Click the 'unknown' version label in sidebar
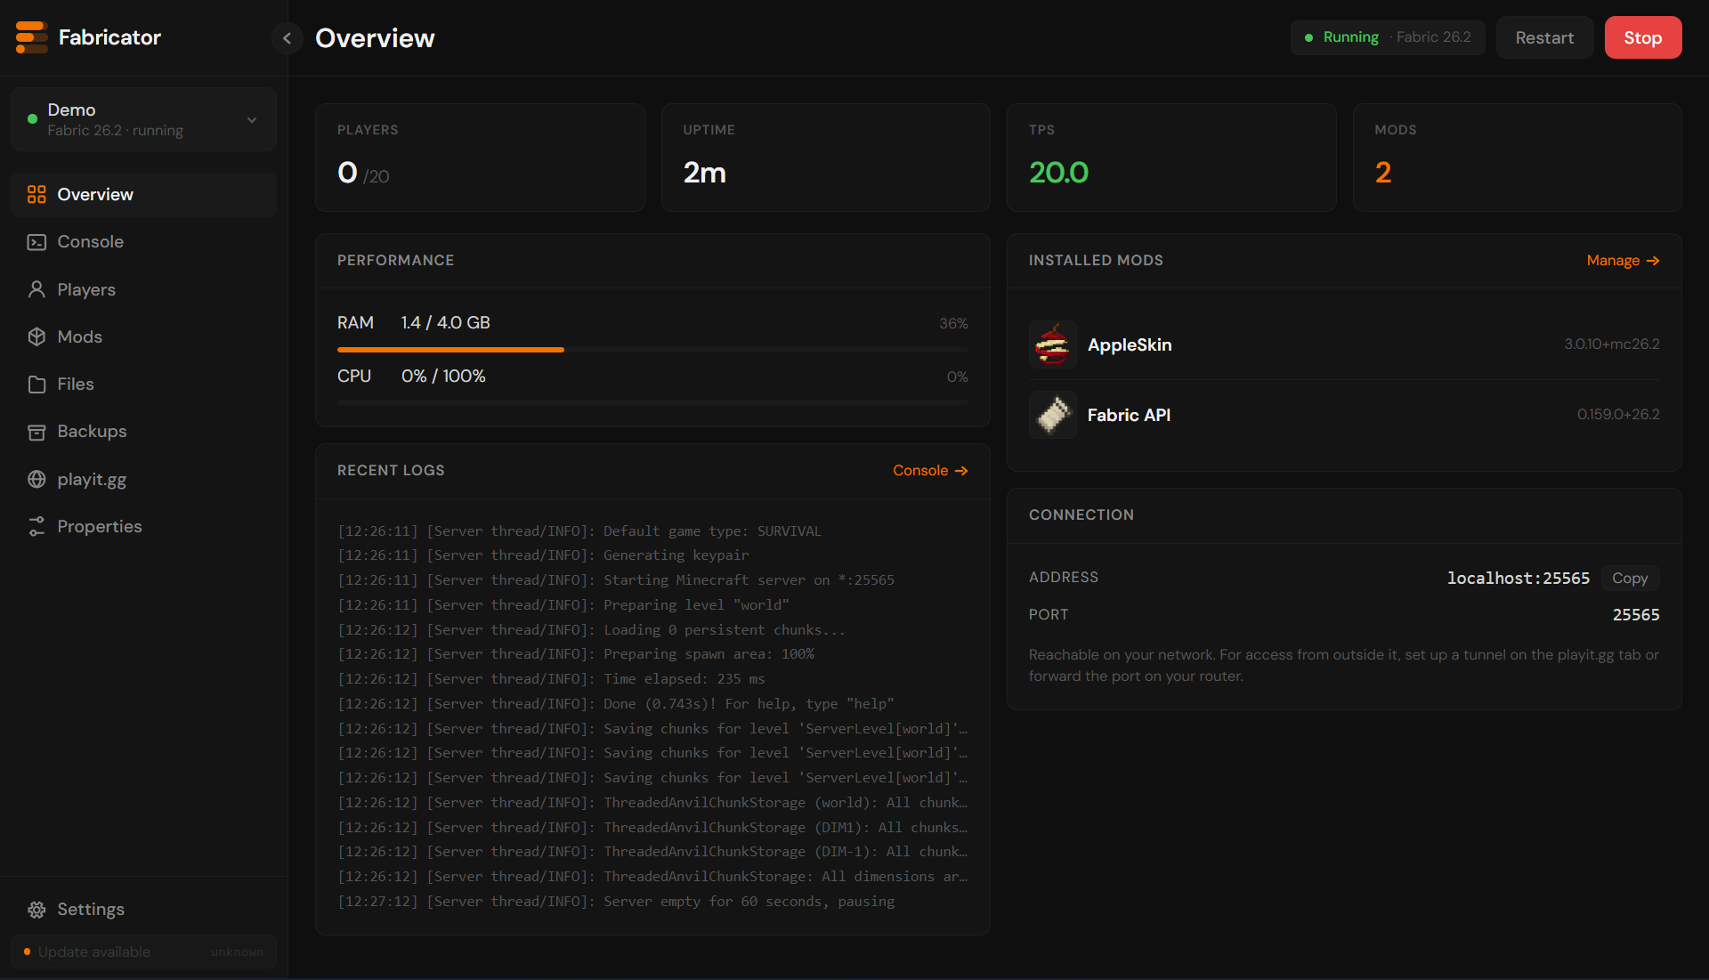 237,952
